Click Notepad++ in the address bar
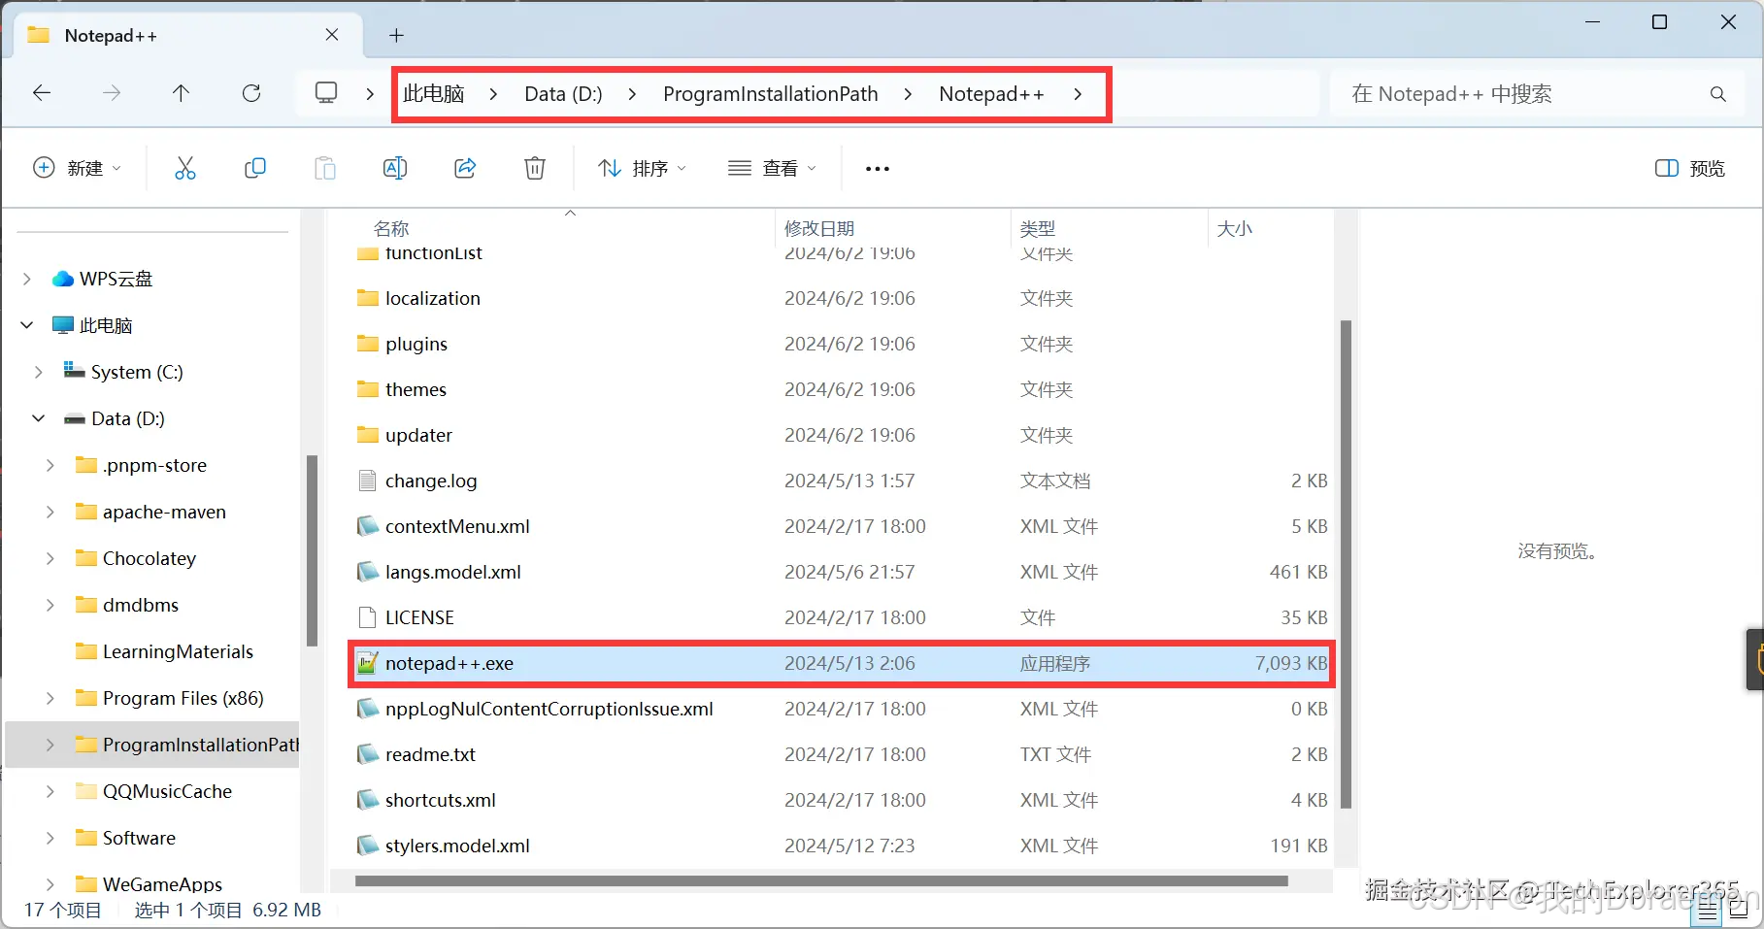 [x=991, y=94]
